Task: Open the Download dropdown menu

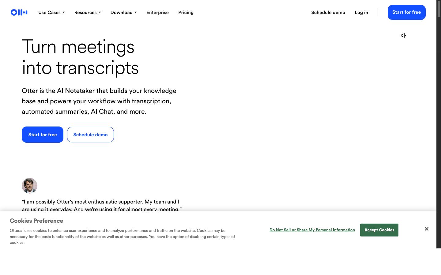Action: [123, 13]
